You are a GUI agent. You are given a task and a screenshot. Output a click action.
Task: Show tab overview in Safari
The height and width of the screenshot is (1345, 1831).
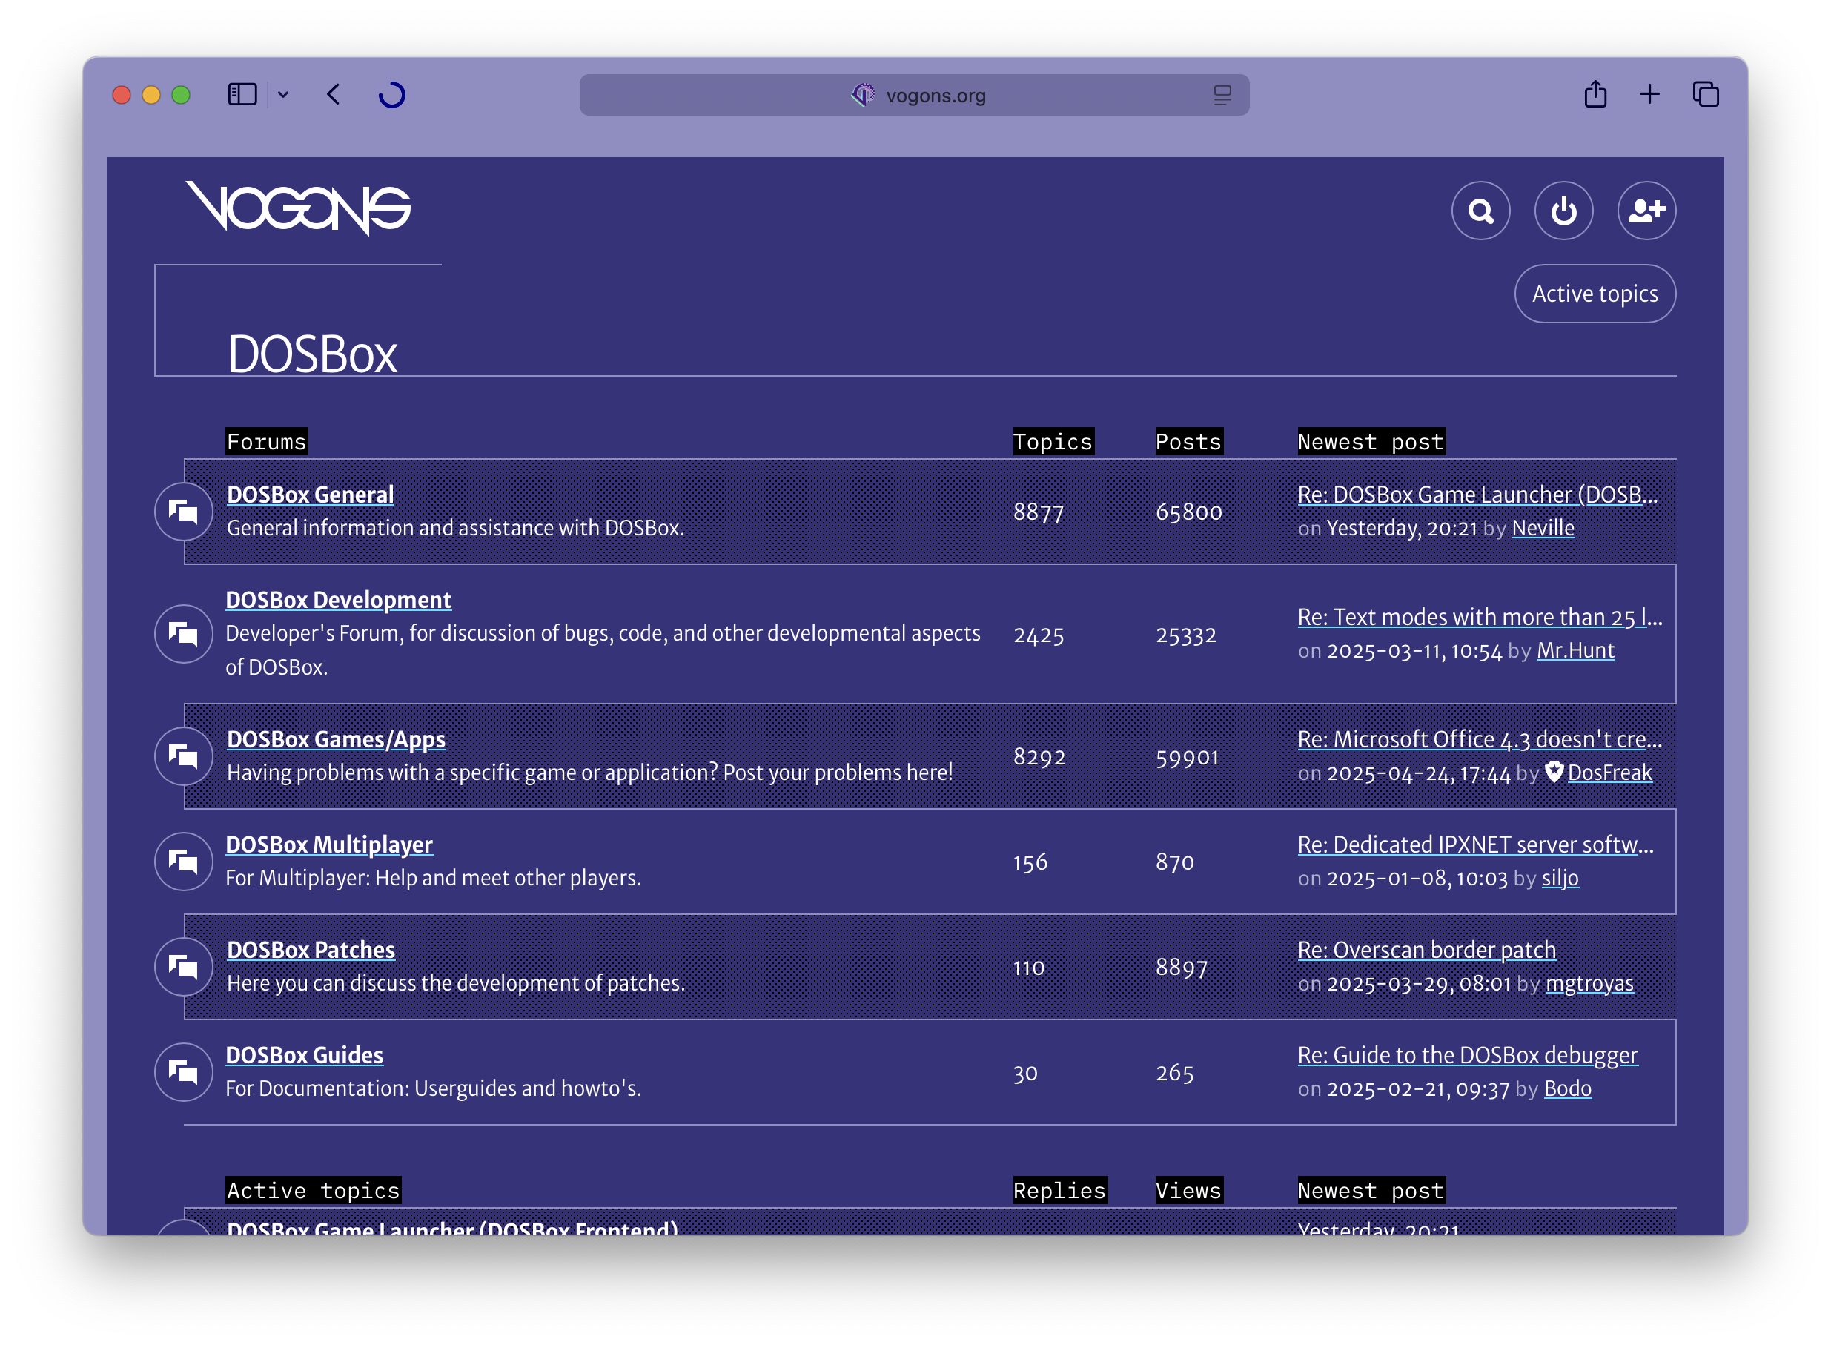1706,94
